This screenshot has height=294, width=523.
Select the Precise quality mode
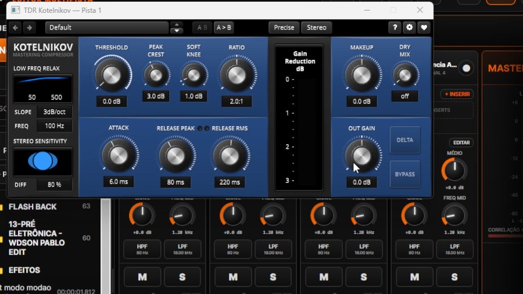284,28
